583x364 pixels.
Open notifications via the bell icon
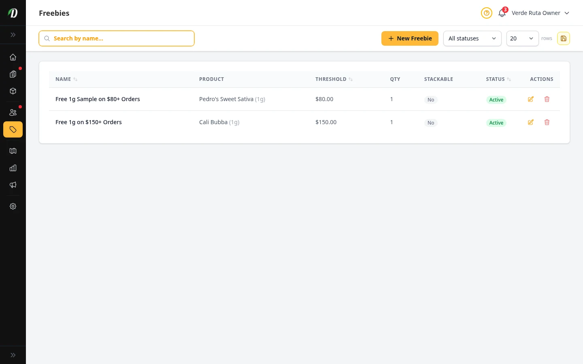coord(502,13)
